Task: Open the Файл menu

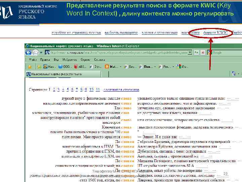Action: (33, 60)
